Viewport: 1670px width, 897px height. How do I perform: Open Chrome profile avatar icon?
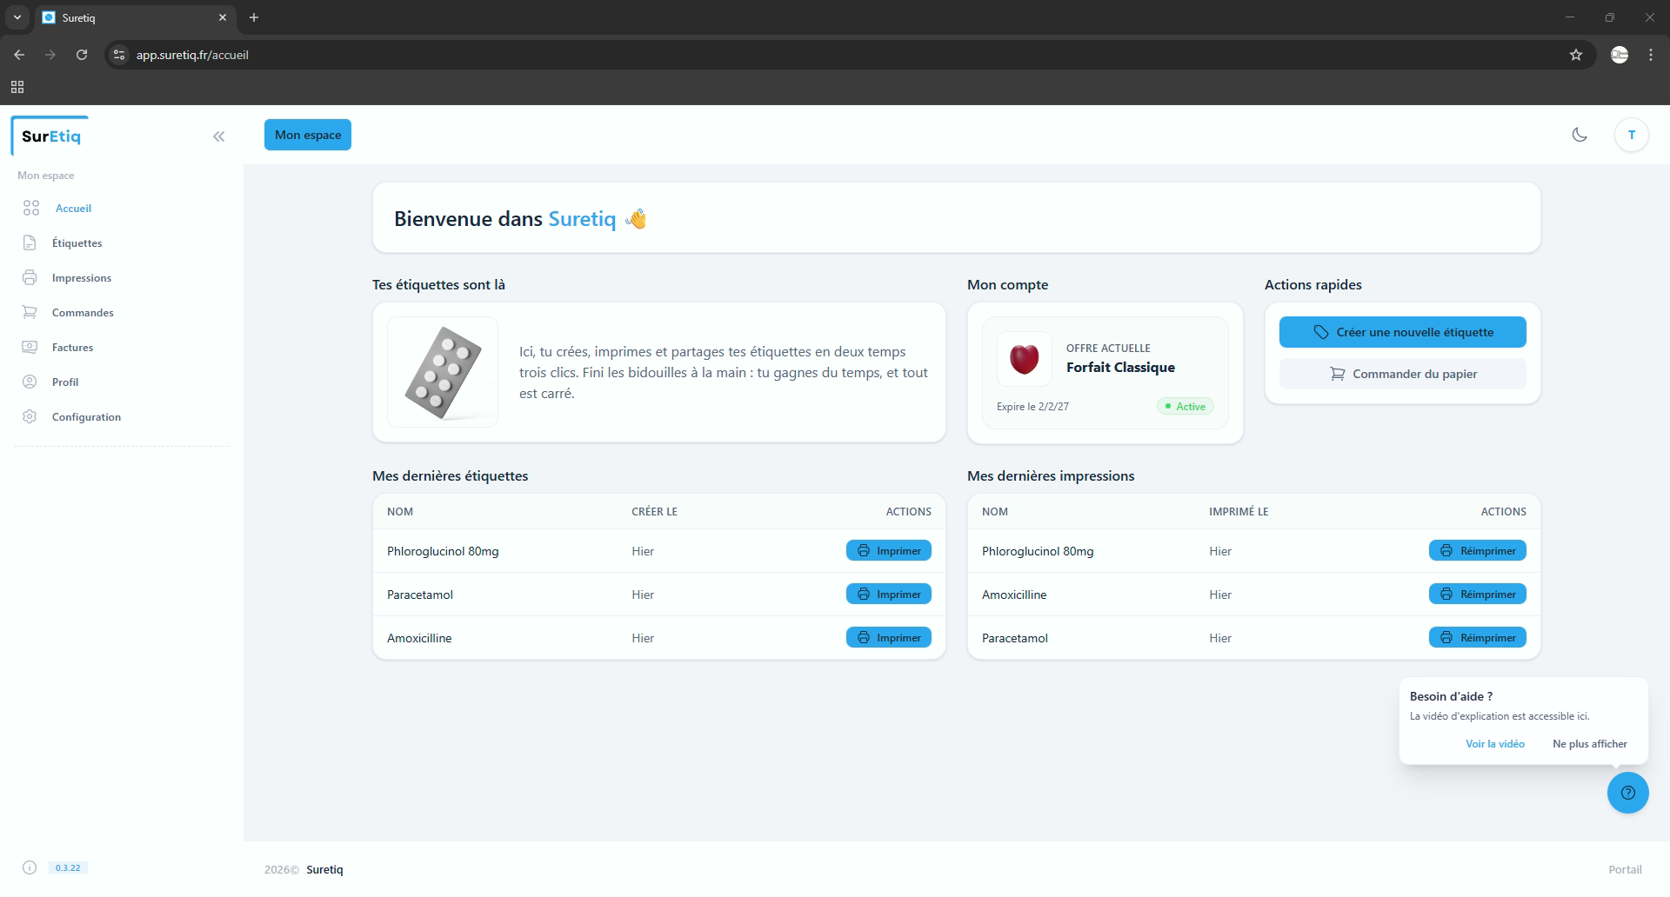pos(1619,55)
